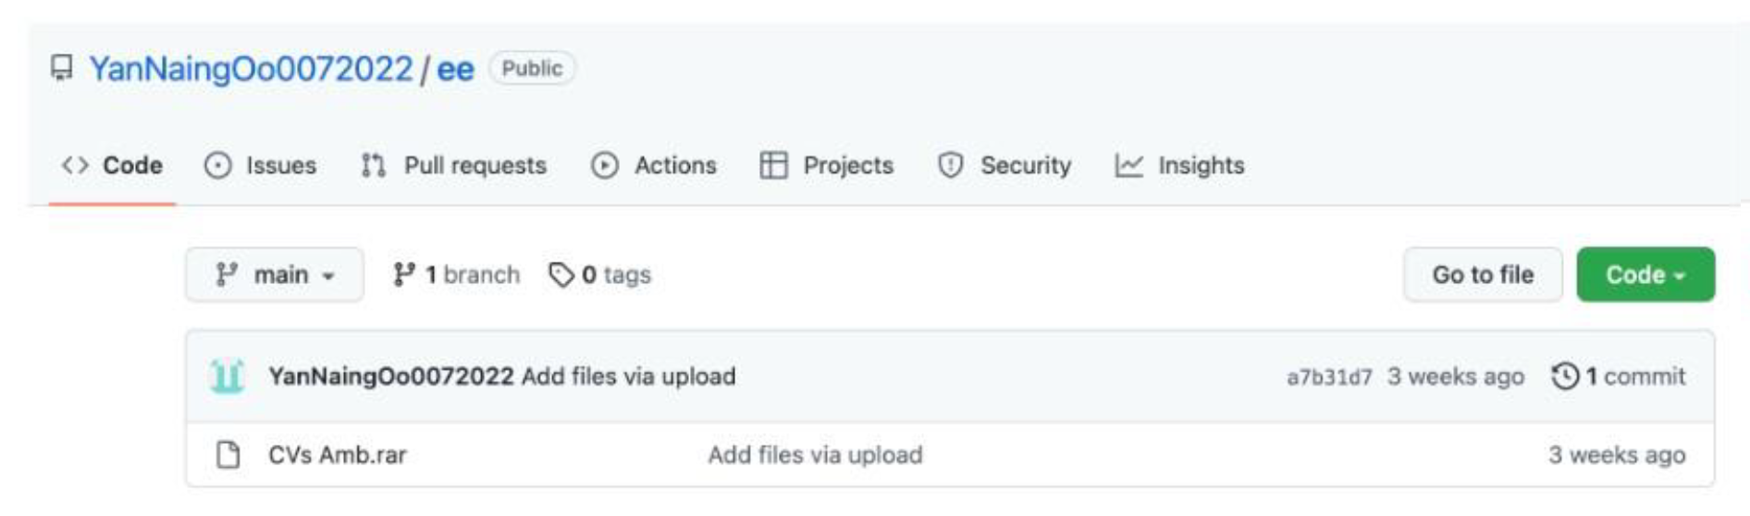The height and width of the screenshot is (516, 1750).
Task: Click the Insights graph icon
Action: [1128, 166]
